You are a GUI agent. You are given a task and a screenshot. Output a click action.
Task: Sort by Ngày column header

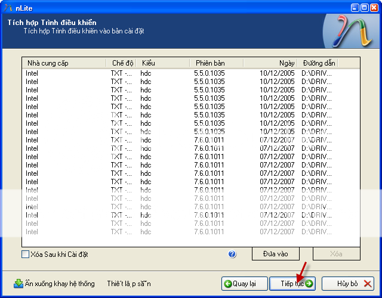coord(270,63)
